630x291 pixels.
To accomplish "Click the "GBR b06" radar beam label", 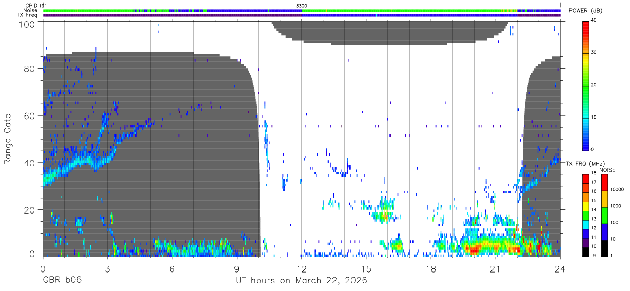I will tap(62, 280).
